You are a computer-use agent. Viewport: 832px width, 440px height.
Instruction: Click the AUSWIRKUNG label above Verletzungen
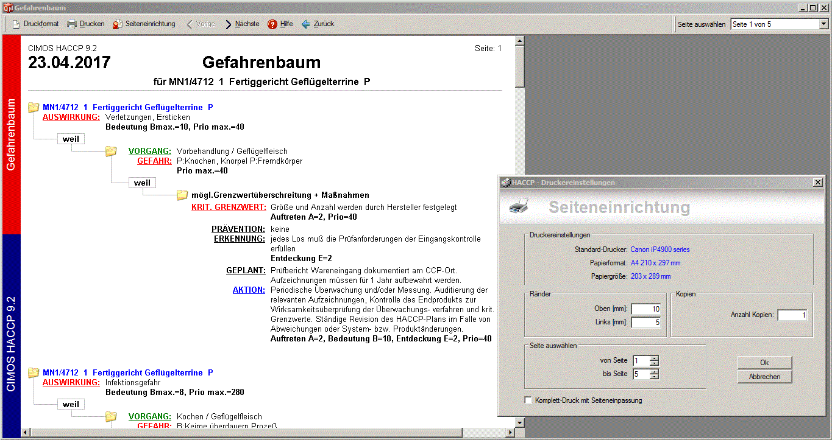[x=71, y=117]
